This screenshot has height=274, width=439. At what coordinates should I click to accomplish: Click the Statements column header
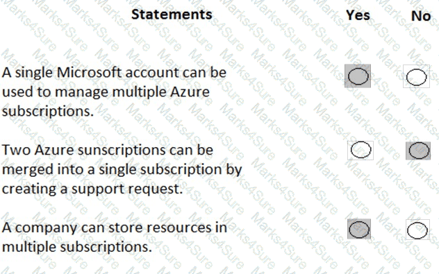tap(172, 15)
